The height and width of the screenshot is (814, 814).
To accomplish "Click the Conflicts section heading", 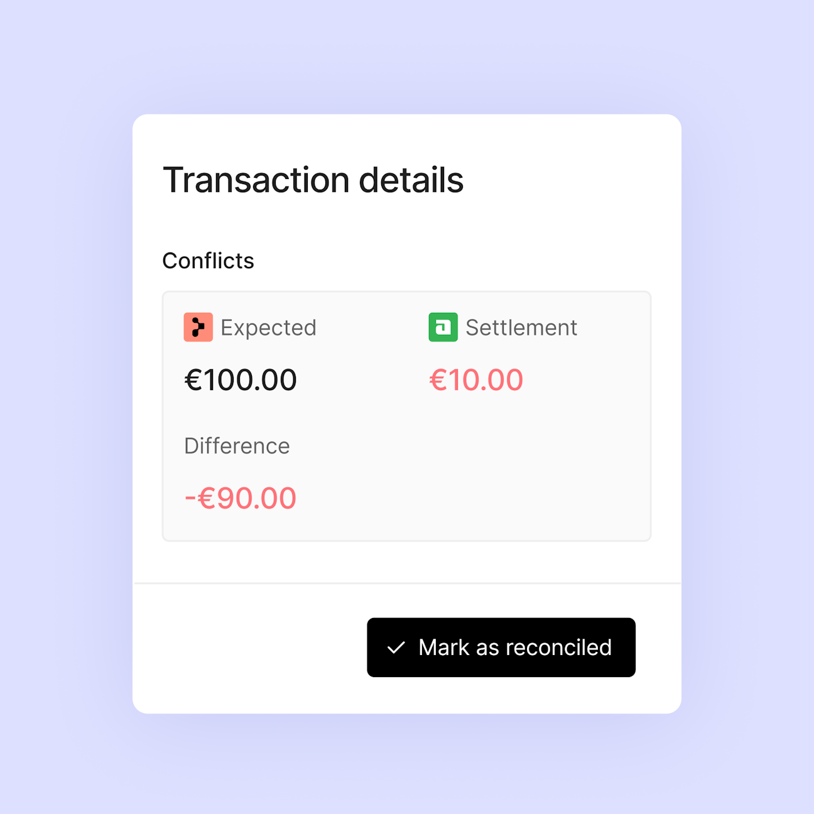I will tap(208, 261).
